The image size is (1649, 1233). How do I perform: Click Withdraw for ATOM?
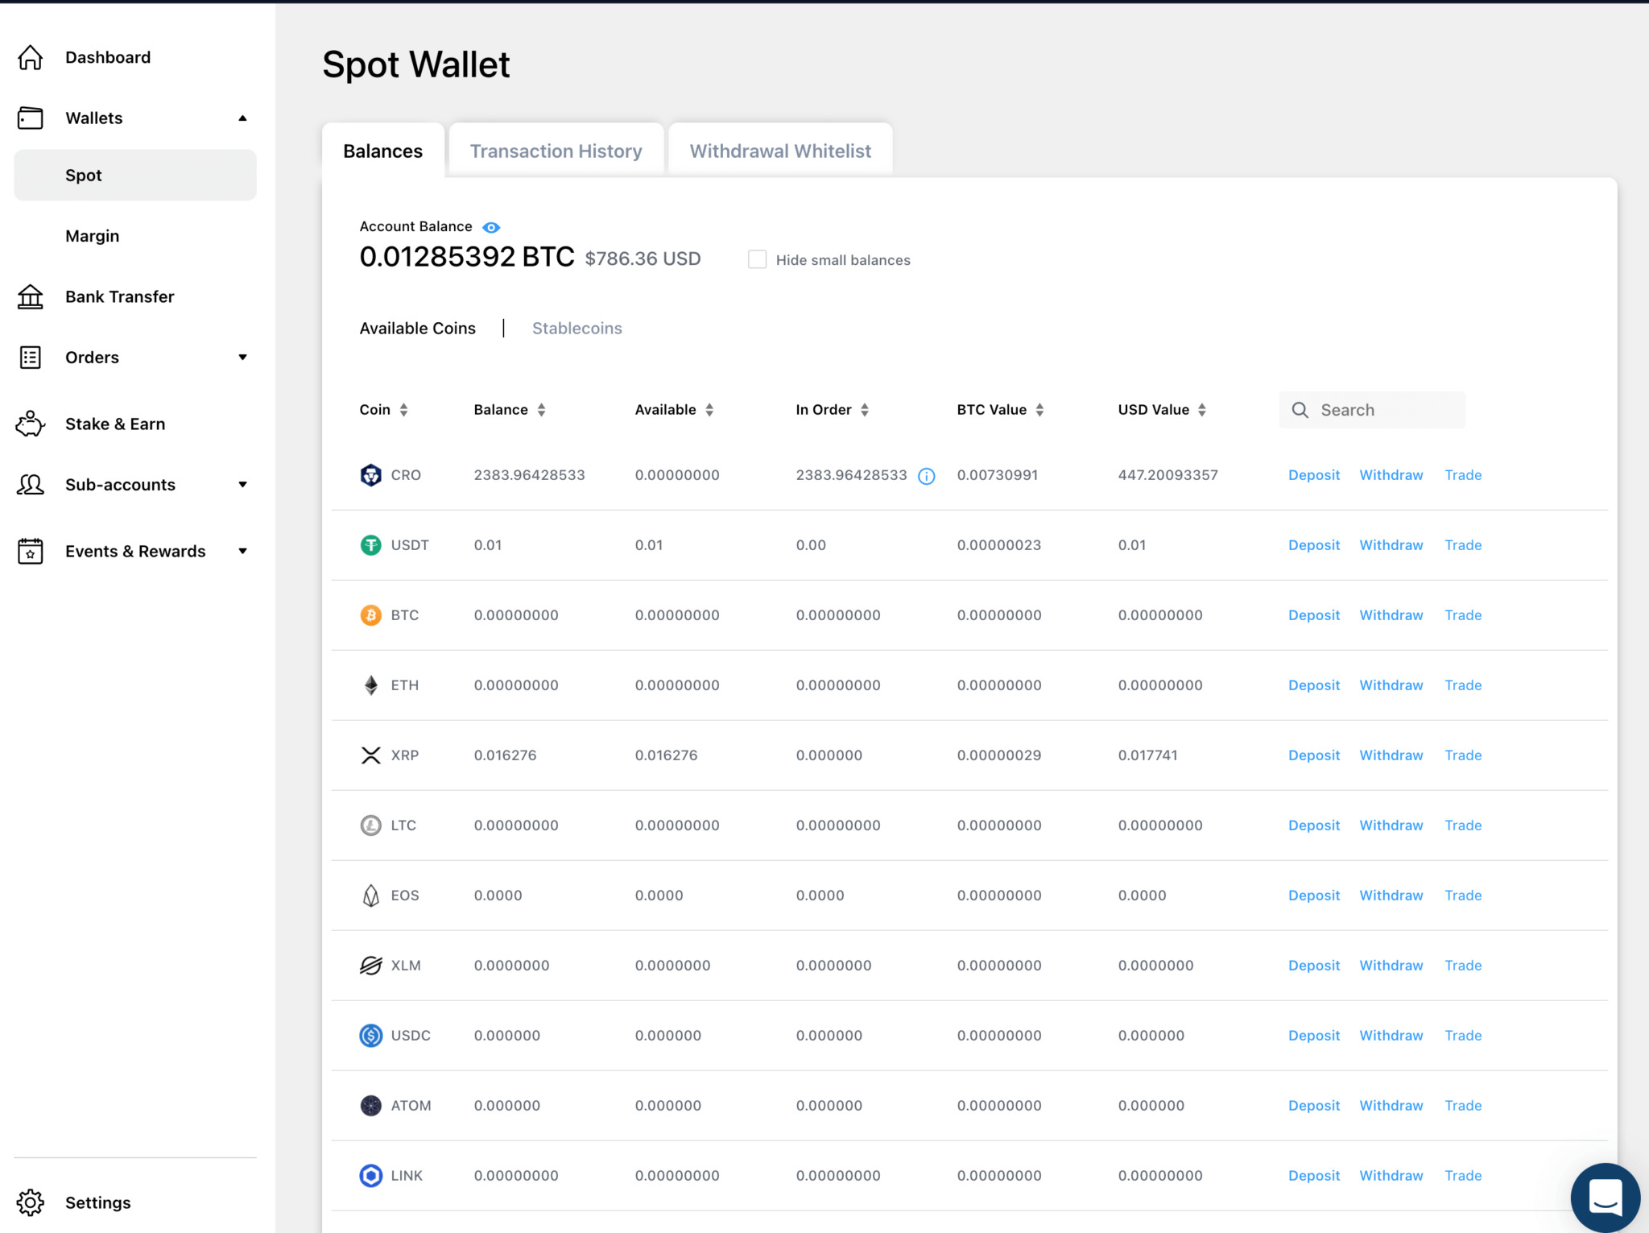1391,1106
